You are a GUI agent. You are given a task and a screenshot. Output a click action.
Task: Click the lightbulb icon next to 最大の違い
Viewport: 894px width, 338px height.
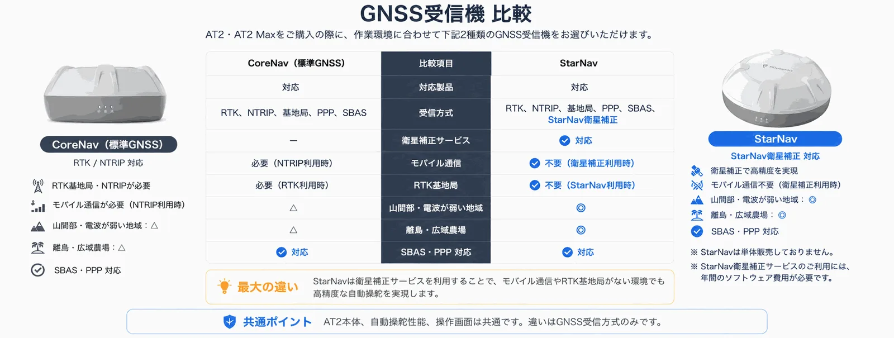pyautogui.click(x=225, y=287)
